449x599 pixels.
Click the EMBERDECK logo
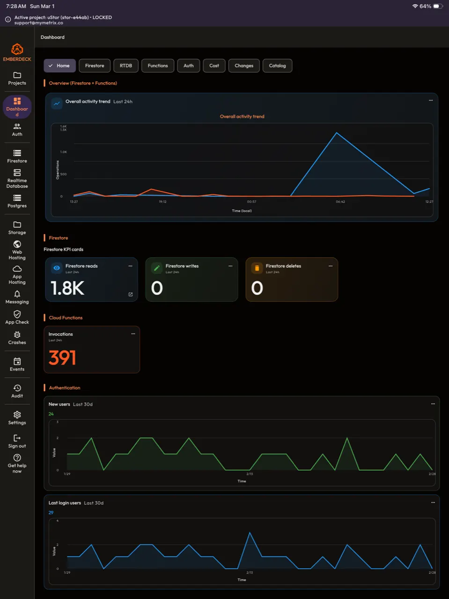17,49
